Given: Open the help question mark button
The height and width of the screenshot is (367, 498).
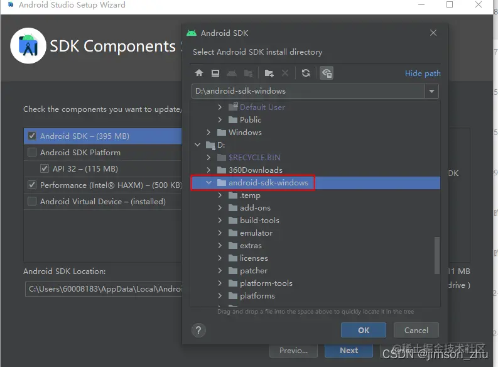Looking at the screenshot, I should tap(198, 331).
